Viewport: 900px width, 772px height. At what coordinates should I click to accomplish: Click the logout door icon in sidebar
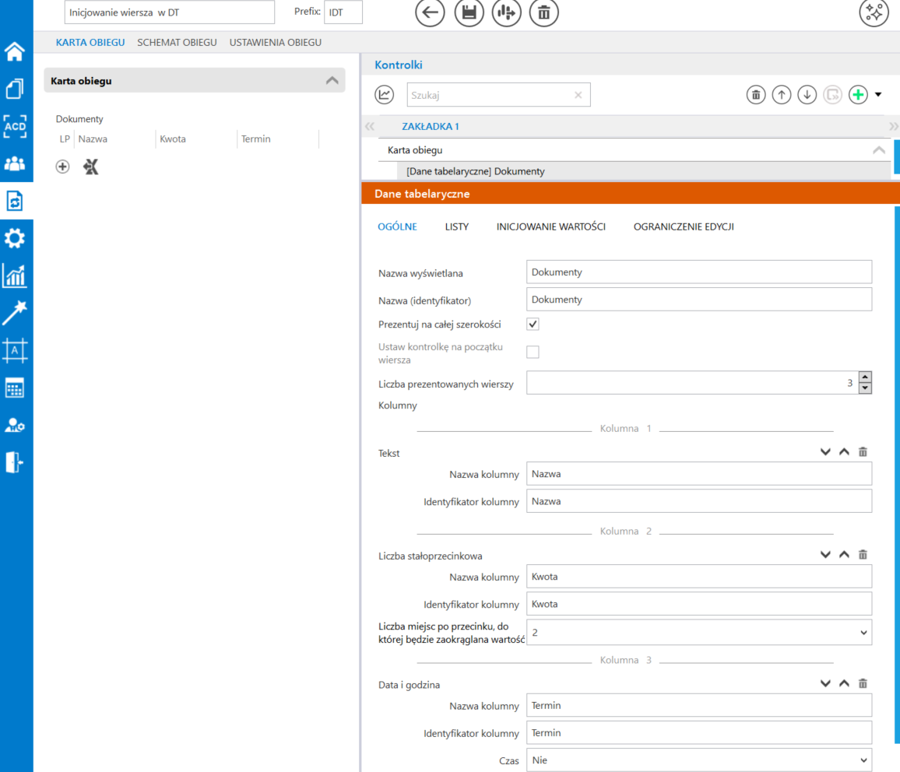15,462
